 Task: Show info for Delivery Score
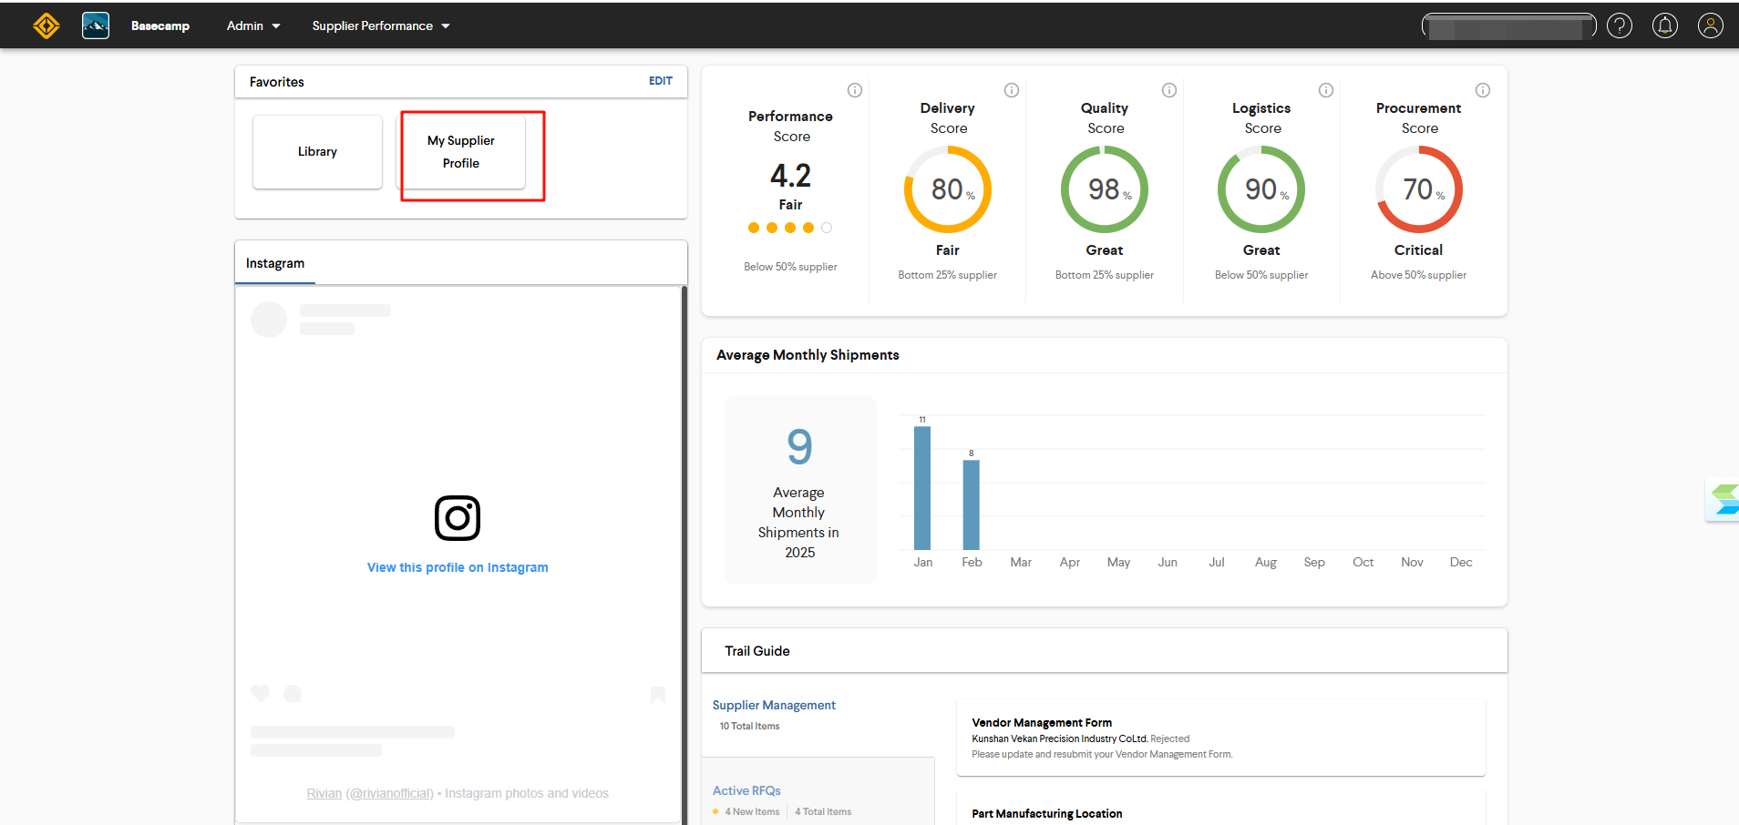coord(1012,90)
